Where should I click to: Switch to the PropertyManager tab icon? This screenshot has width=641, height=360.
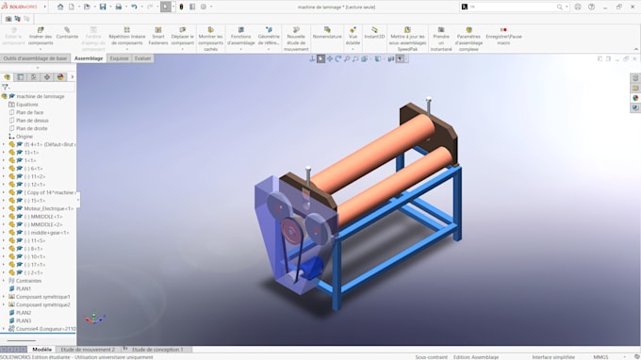[x=21, y=77]
